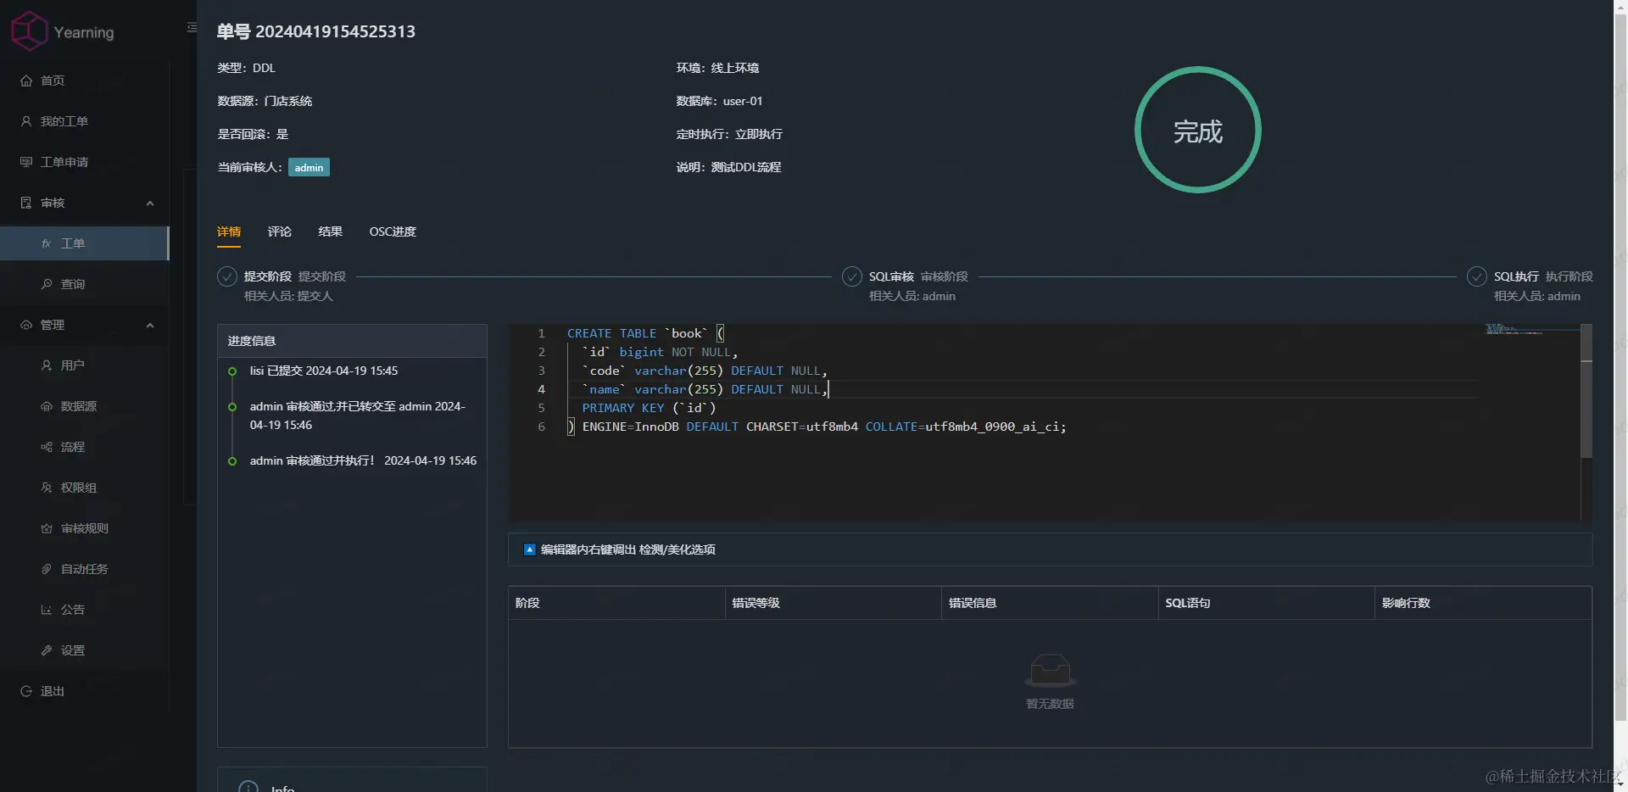Click the 完成 status circle

pyautogui.click(x=1198, y=130)
